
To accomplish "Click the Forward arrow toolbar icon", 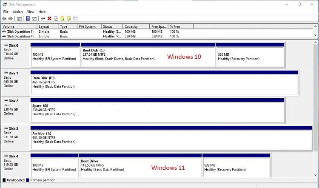I will click(x=11, y=19).
